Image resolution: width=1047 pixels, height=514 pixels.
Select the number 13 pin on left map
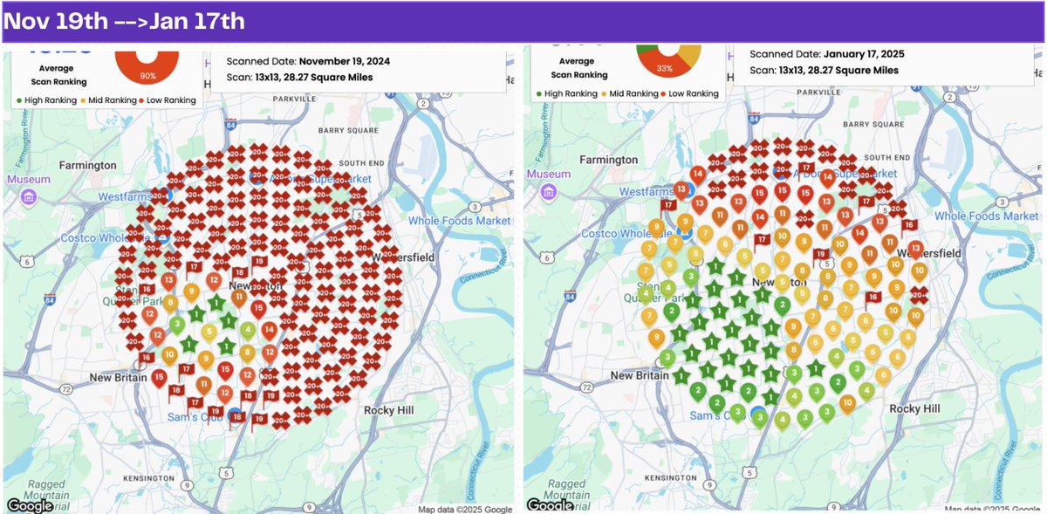tap(168, 280)
